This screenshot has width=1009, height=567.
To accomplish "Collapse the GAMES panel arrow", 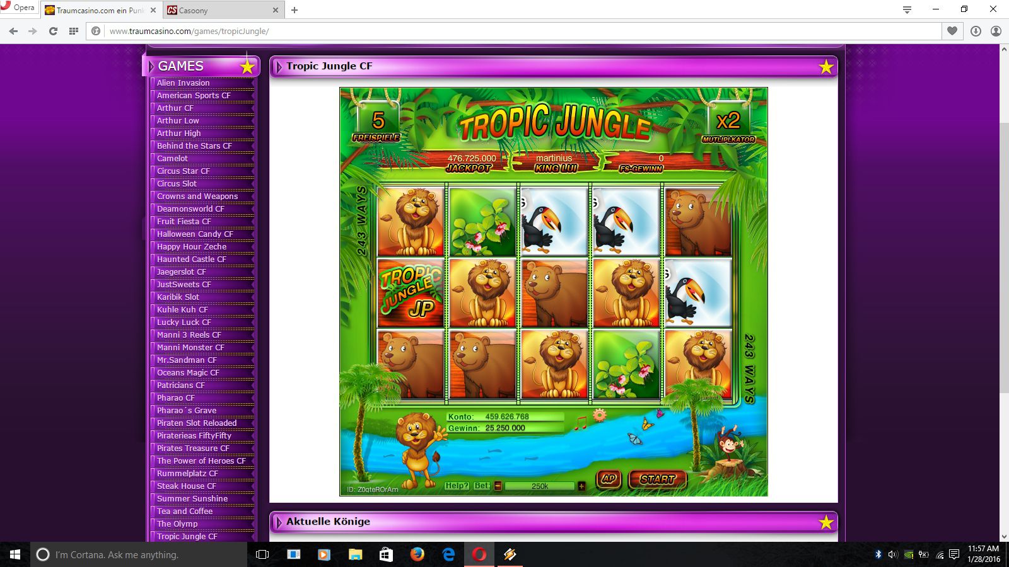I will coord(151,66).
